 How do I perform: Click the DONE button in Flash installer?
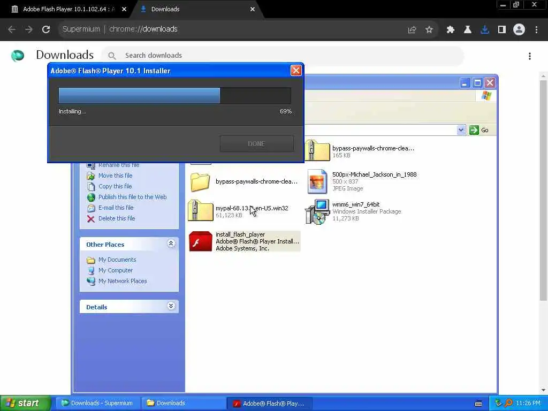click(256, 143)
